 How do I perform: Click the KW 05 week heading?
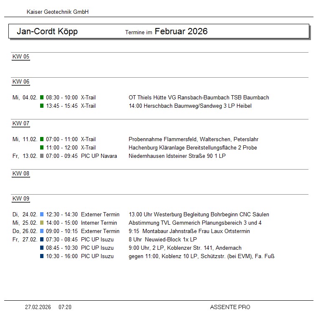pos(21,57)
